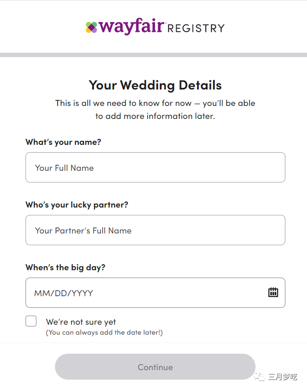Click the gray bar below the header

click(153, 55)
